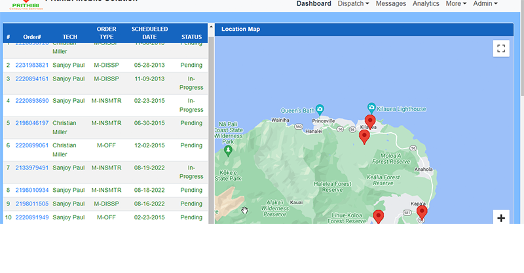Screen dimensions: 524x273
Task: Sort by the SCHEDUELED DATE column header
Action: (149, 33)
